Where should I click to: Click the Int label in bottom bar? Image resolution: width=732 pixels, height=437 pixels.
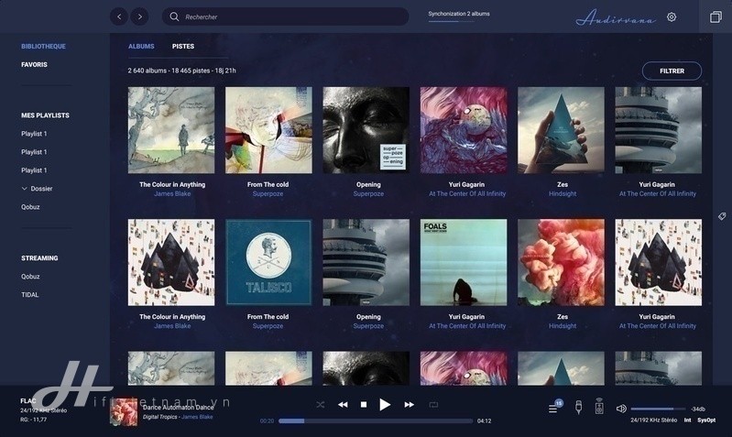click(688, 421)
